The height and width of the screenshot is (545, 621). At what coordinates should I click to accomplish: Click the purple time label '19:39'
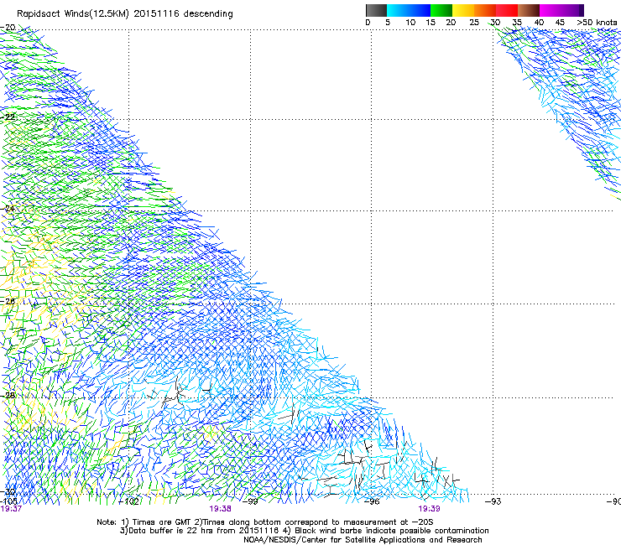[430, 509]
